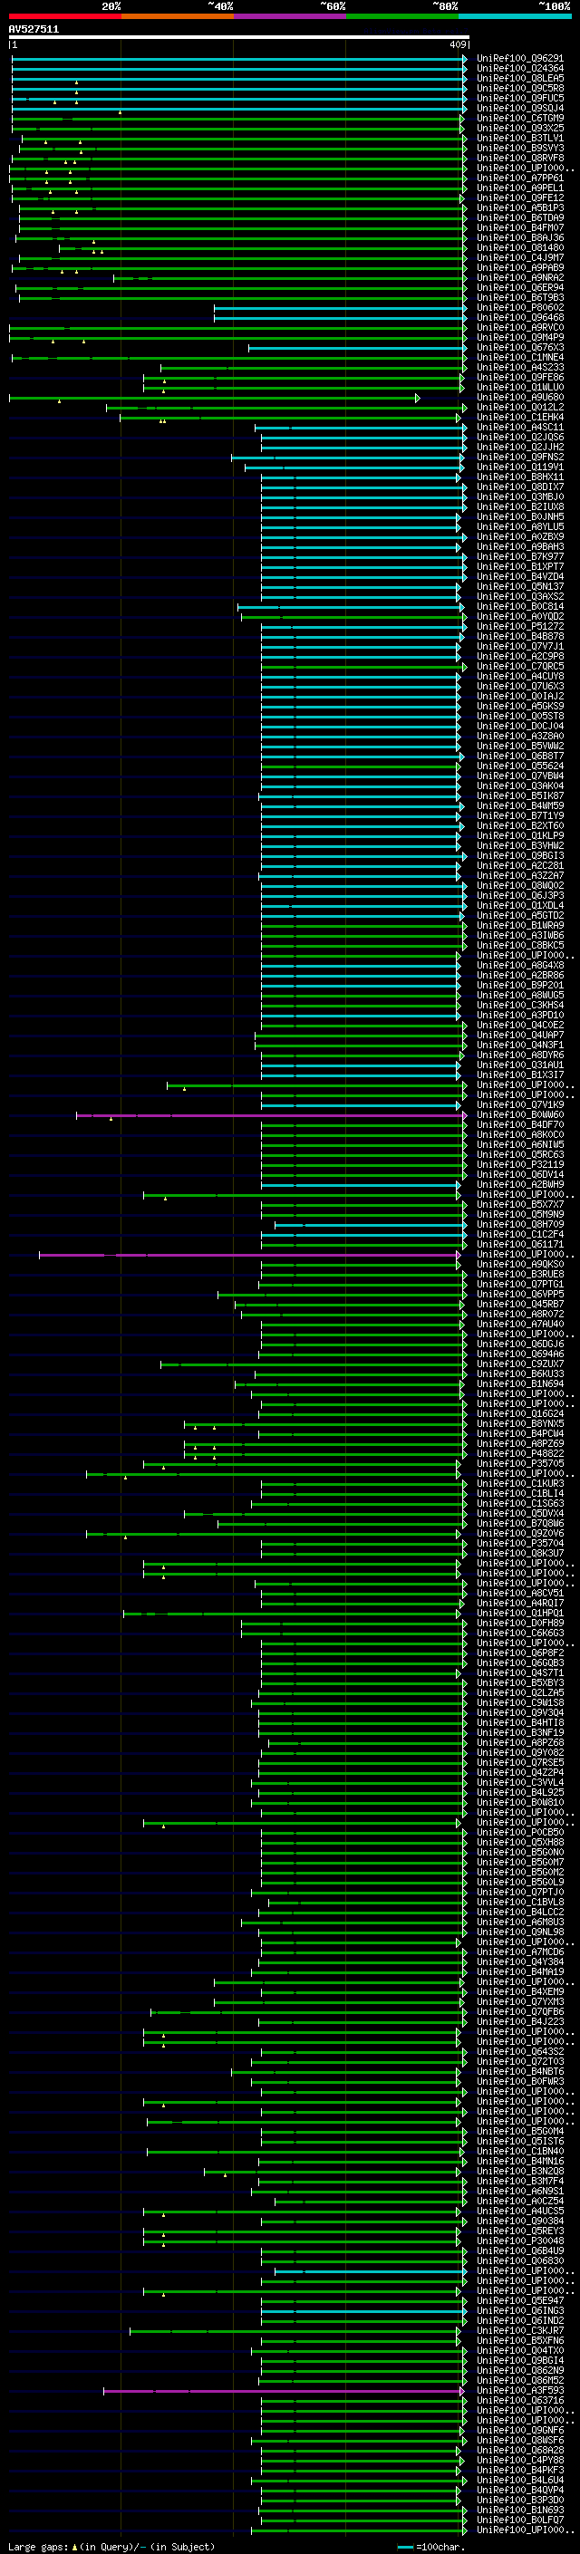The height and width of the screenshot is (2554, 580).
Task: Open the UniRef100_Q96291 hit
Action: [519, 59]
